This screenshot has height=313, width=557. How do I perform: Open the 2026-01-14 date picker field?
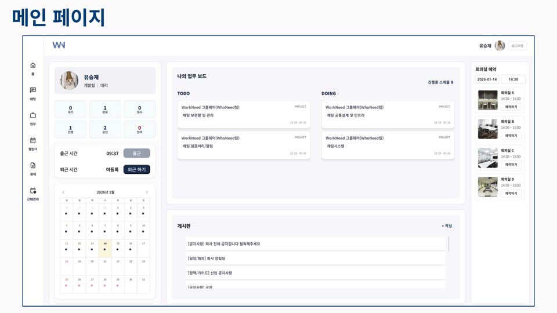(487, 79)
